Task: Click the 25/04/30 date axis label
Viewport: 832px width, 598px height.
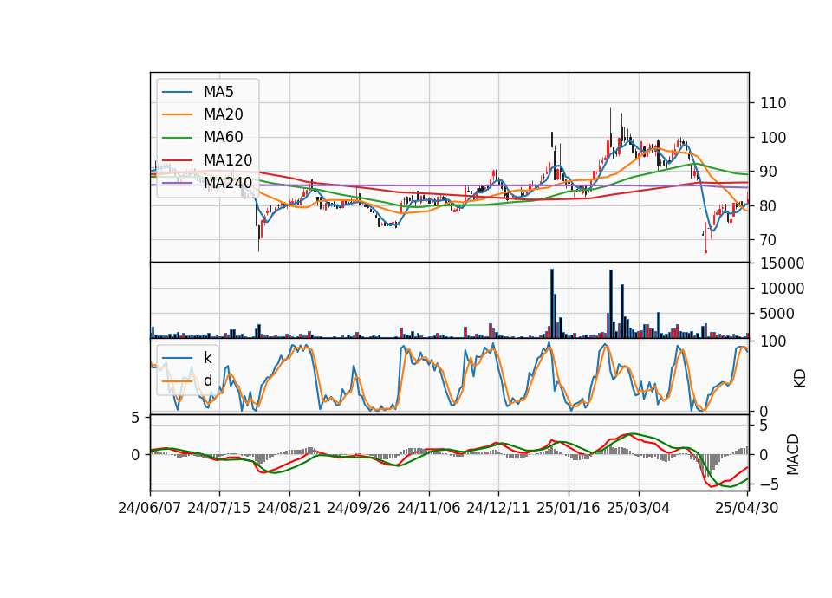Action: coord(747,508)
